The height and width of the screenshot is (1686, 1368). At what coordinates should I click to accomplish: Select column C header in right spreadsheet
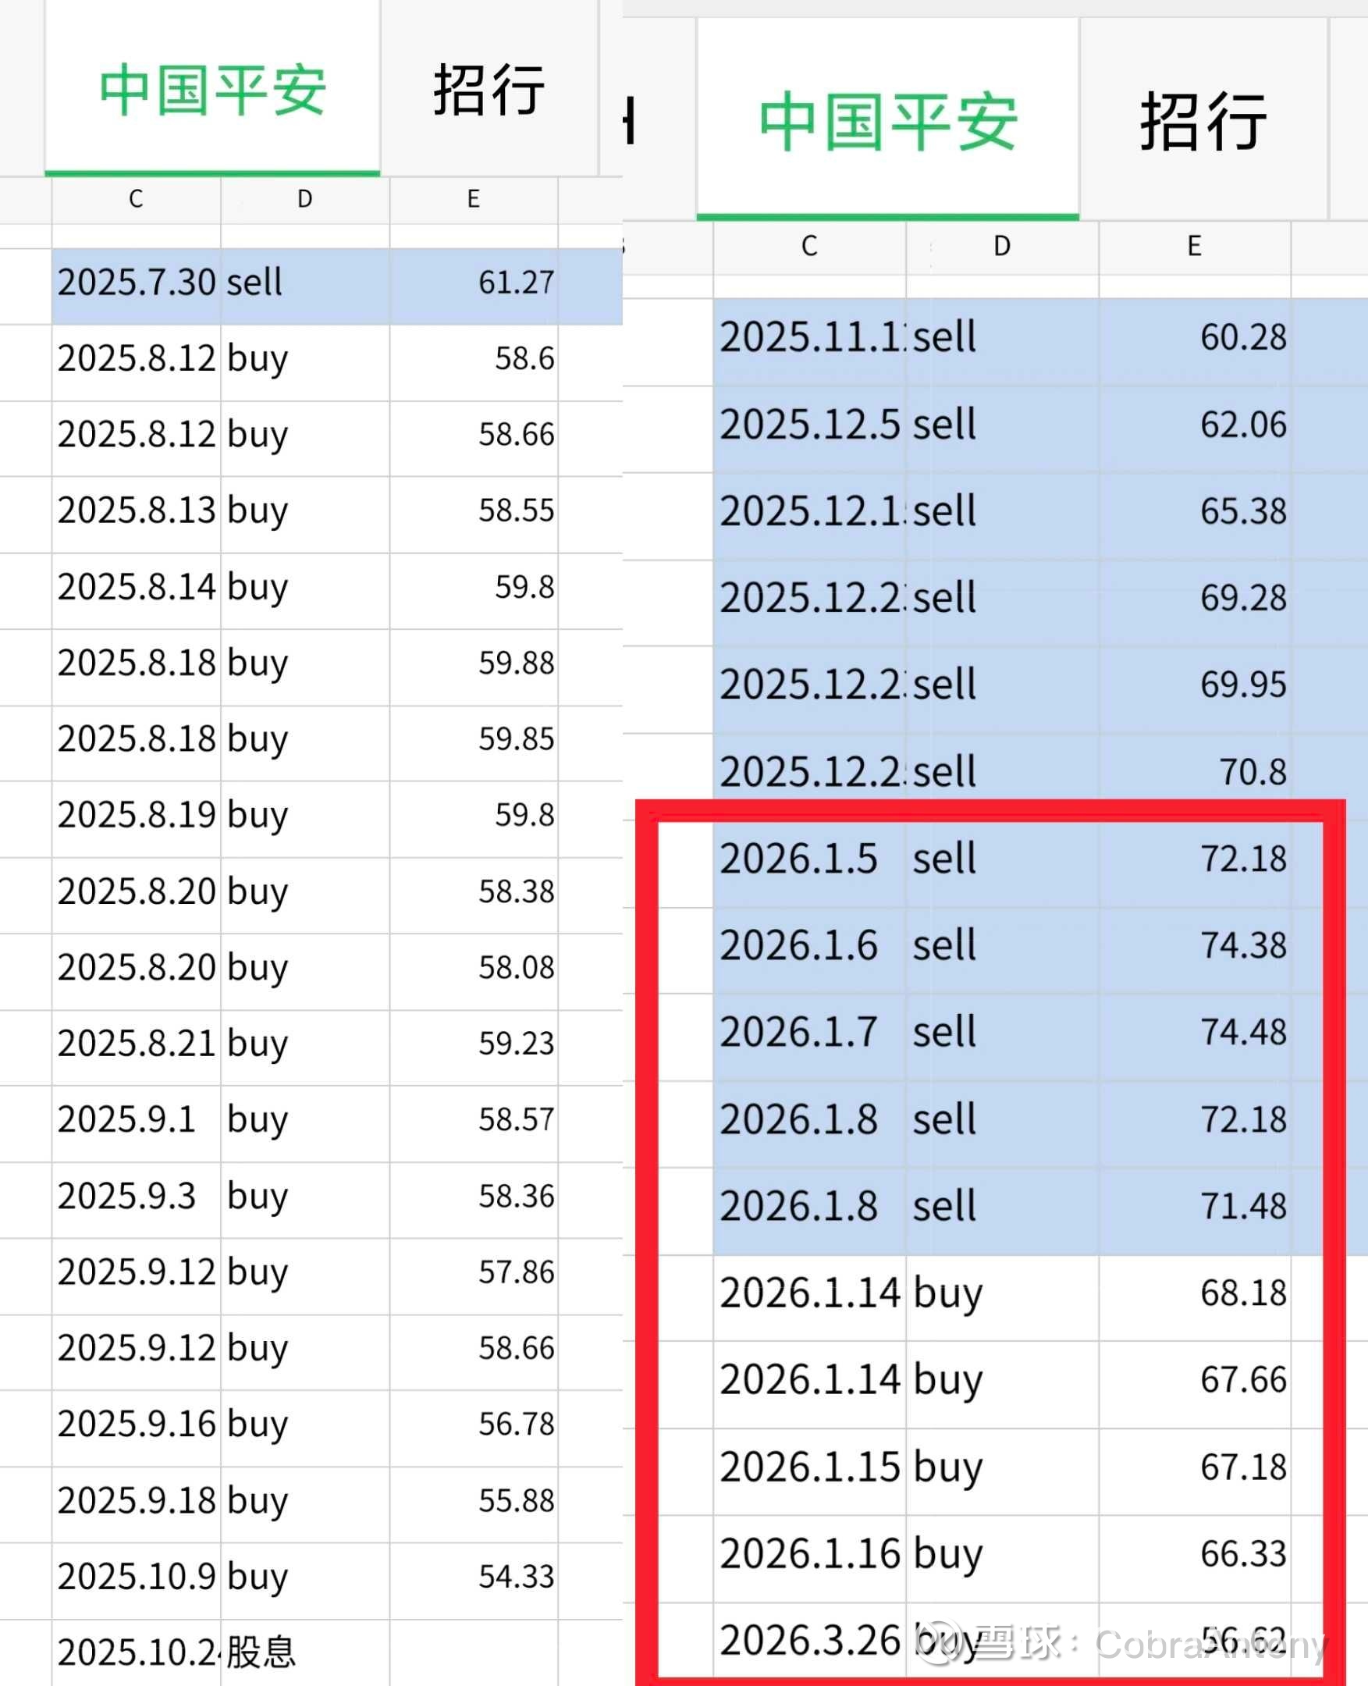(809, 247)
